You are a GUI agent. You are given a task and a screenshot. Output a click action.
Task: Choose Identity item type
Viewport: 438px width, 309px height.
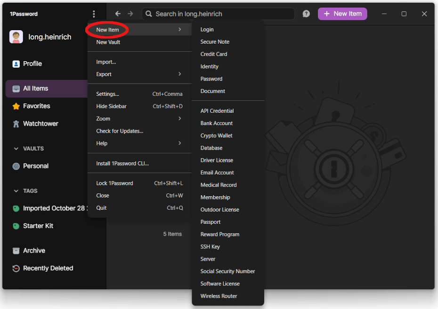[228, 66]
